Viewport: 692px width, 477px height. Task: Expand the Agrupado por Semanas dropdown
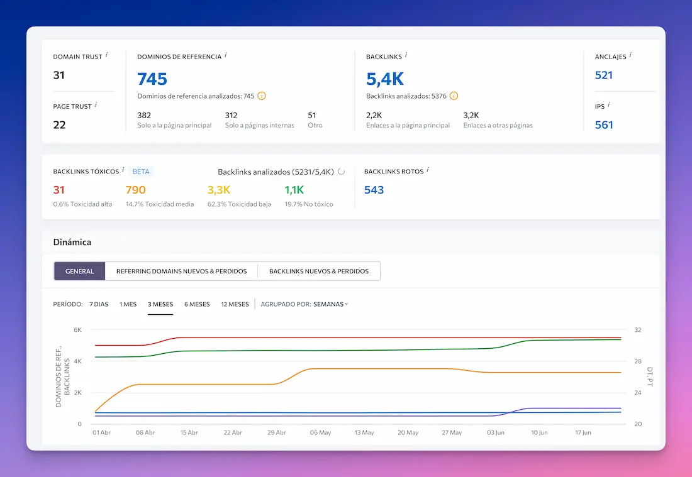point(330,304)
